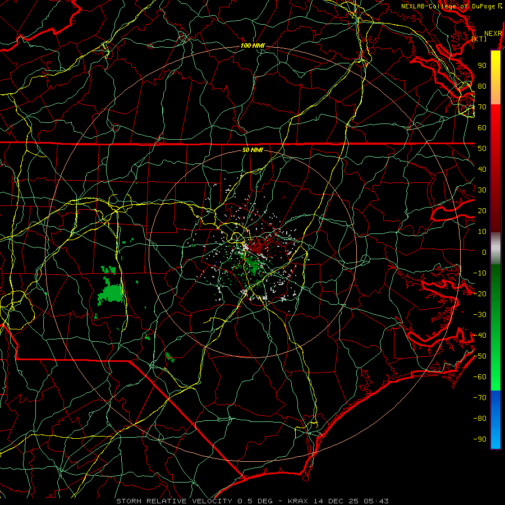Image resolution: width=505 pixels, height=505 pixels.
Task: Click the 30 value on velocity scale
Action: (482, 190)
